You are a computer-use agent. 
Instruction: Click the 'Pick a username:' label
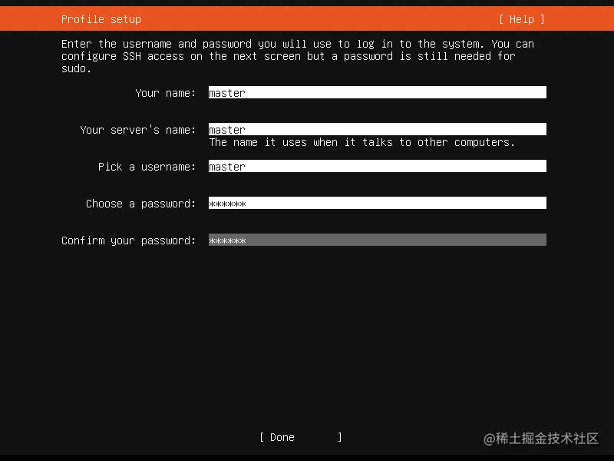147,167
